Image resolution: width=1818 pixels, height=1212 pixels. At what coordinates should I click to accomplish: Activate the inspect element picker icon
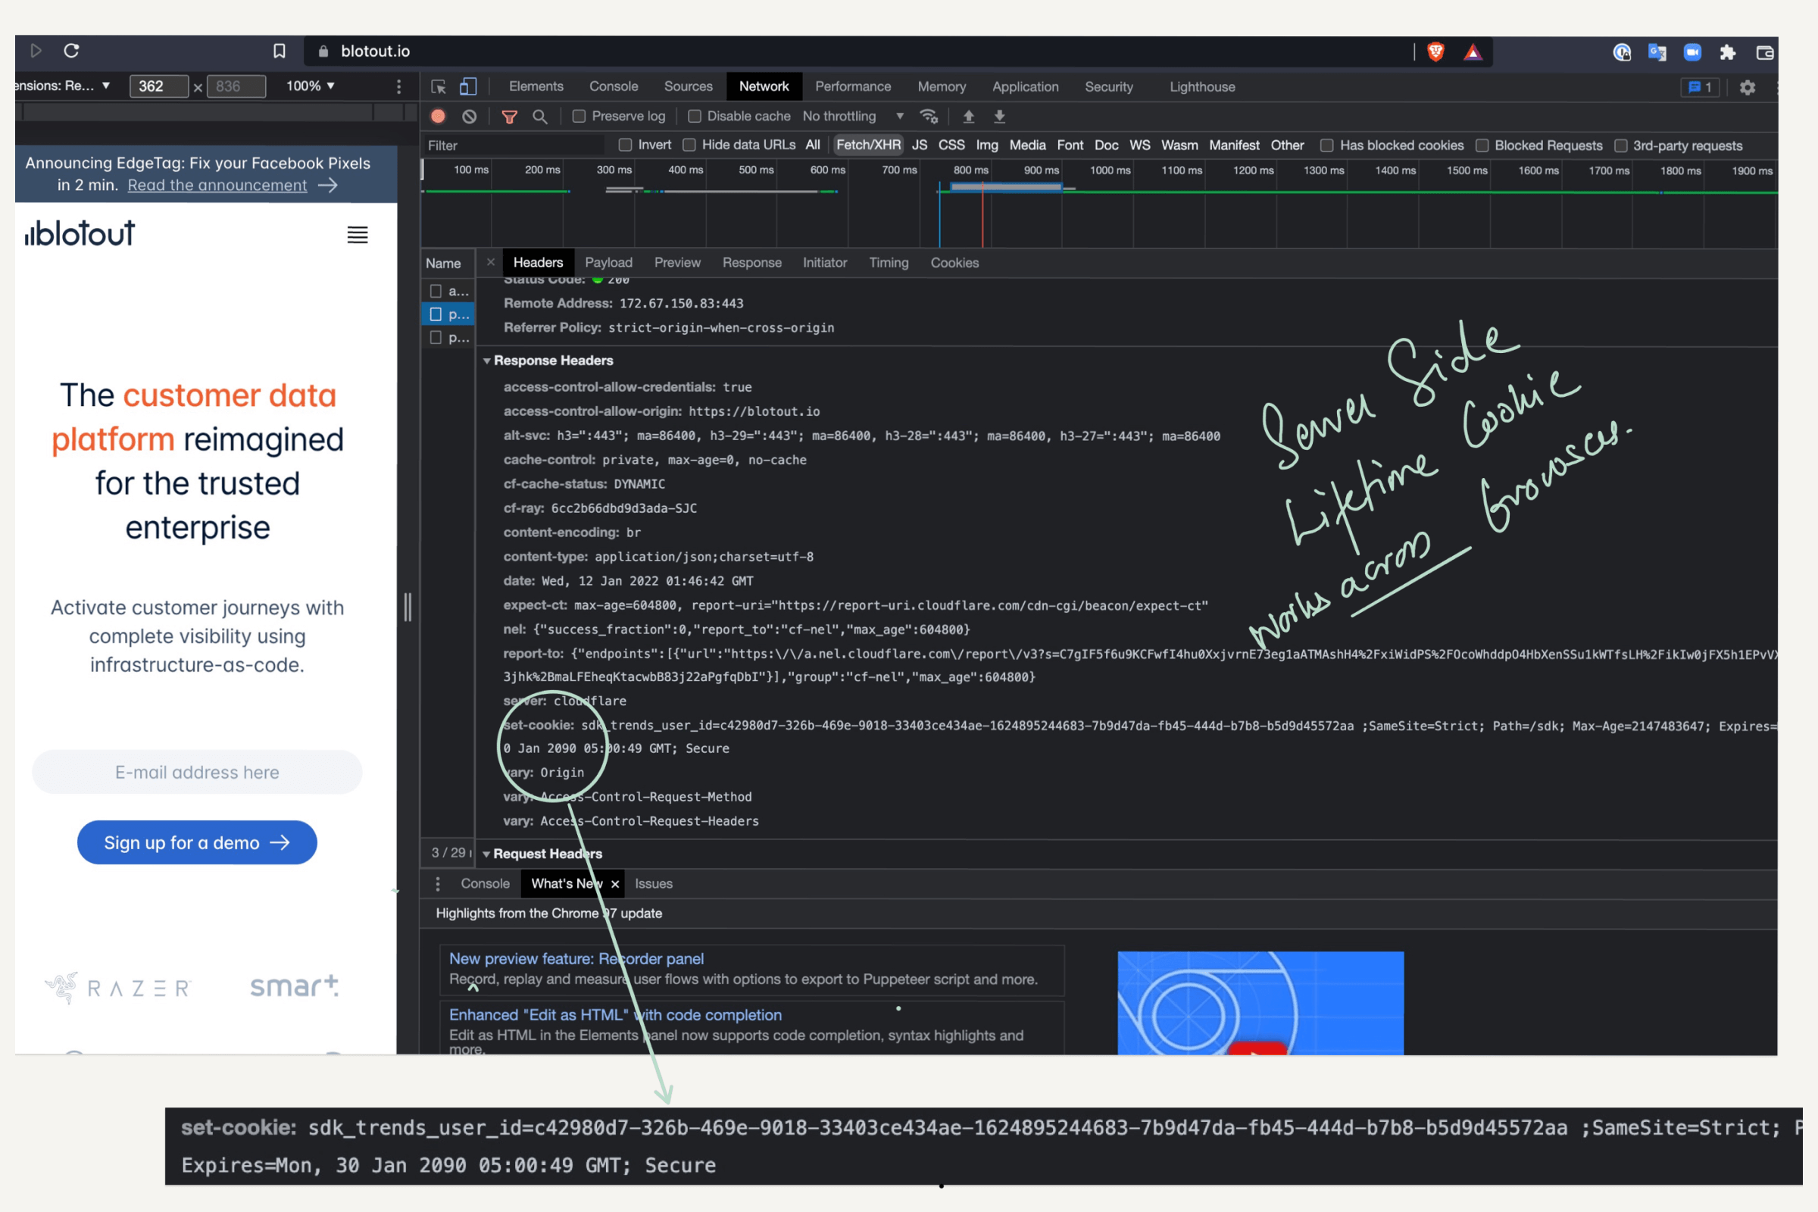click(439, 86)
